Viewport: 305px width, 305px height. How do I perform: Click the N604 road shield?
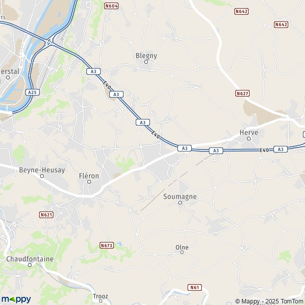pyautogui.click(x=111, y=6)
